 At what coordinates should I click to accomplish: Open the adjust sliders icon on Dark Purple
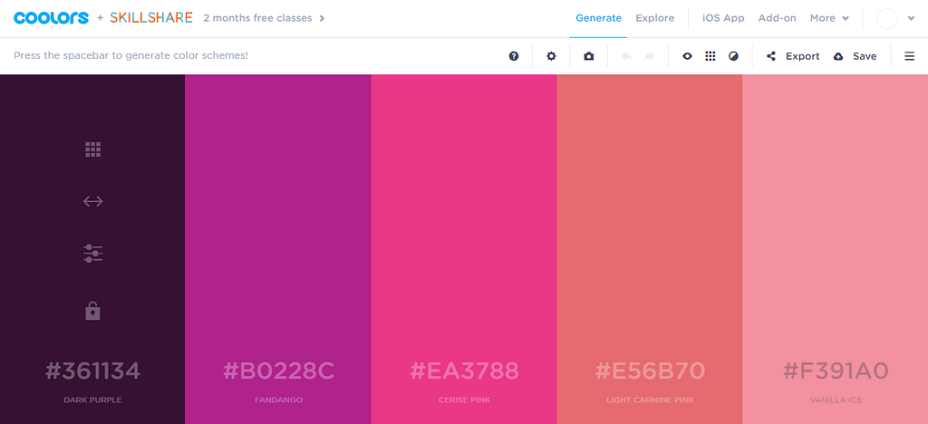click(x=93, y=254)
